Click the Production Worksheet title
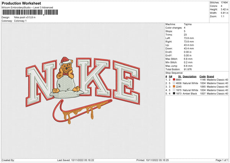Viewport: 230px width, 163px height. pyautogui.click(x=21, y=3)
